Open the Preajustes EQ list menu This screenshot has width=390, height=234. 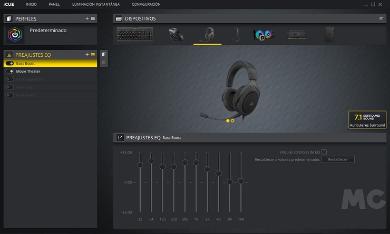pyautogui.click(x=93, y=55)
